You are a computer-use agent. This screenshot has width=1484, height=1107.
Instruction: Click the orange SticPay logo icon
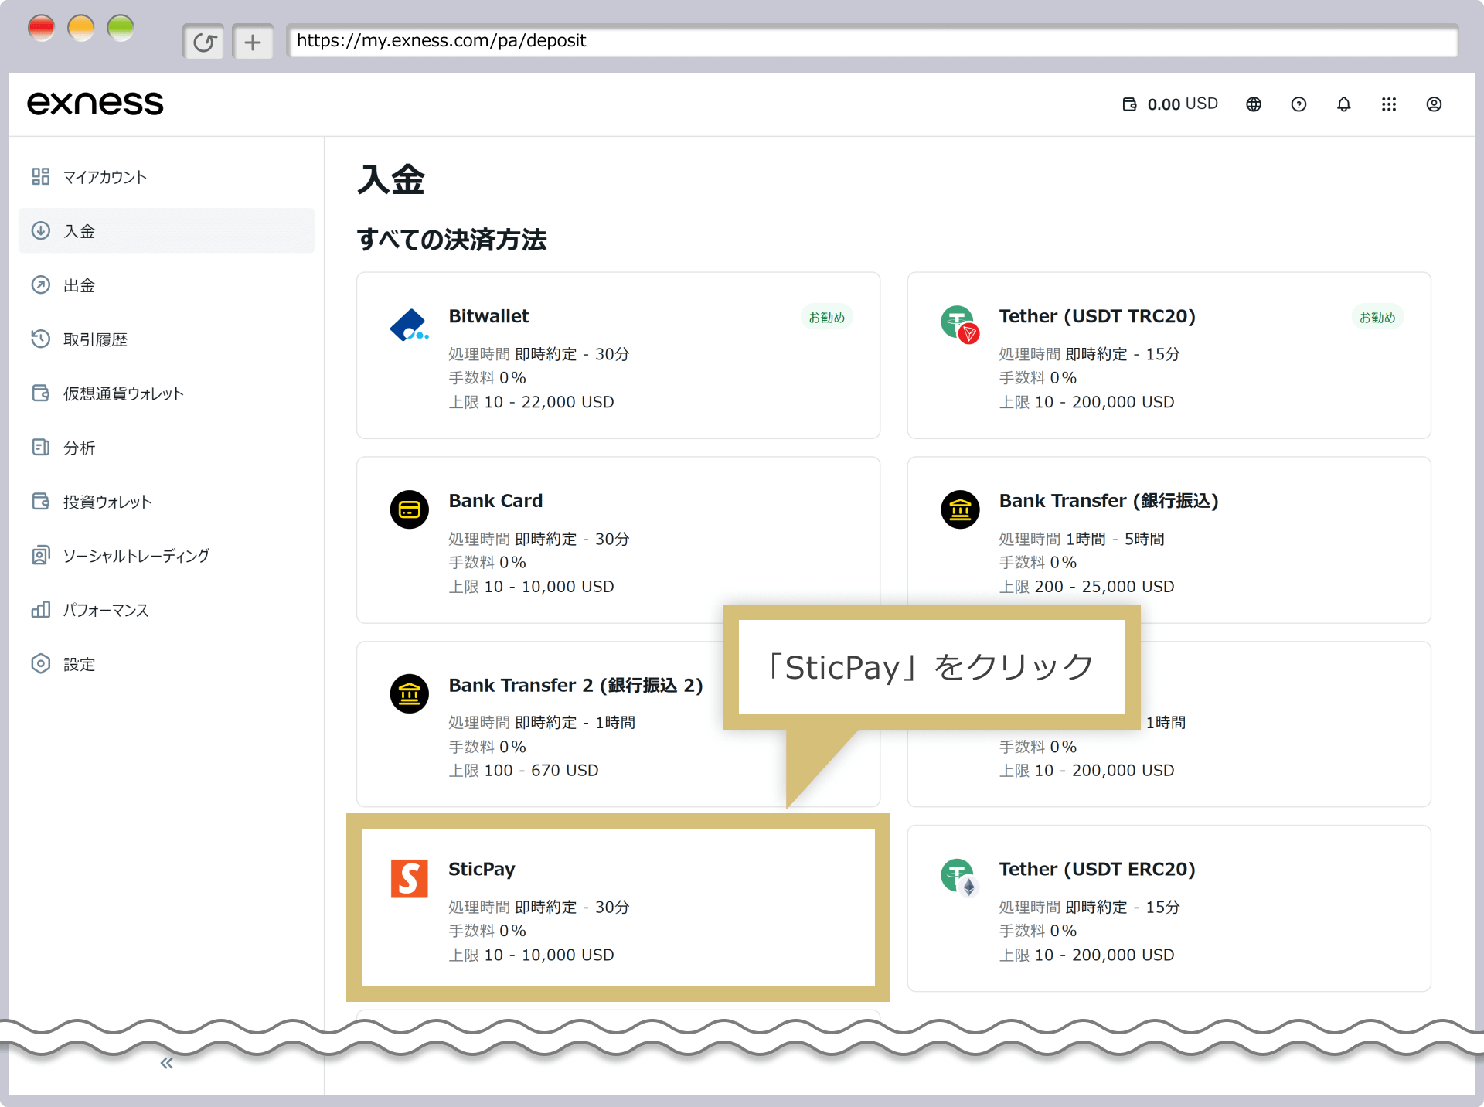(410, 878)
